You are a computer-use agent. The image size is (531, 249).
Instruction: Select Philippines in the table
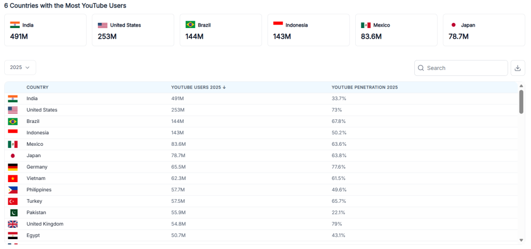(x=39, y=190)
